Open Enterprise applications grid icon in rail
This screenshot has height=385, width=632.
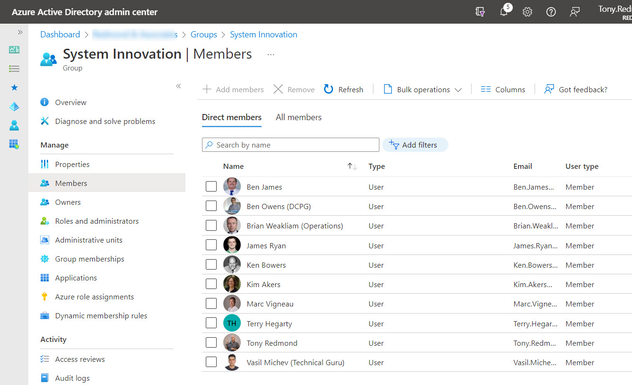(14, 144)
